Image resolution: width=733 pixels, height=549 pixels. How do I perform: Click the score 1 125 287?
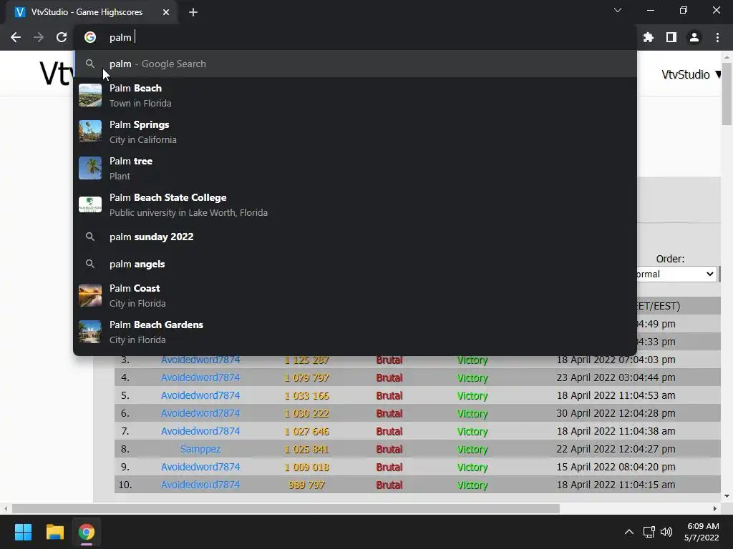coord(306,360)
